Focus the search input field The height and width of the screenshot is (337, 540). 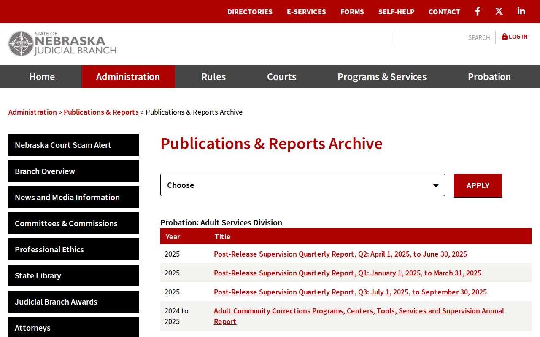coord(445,37)
